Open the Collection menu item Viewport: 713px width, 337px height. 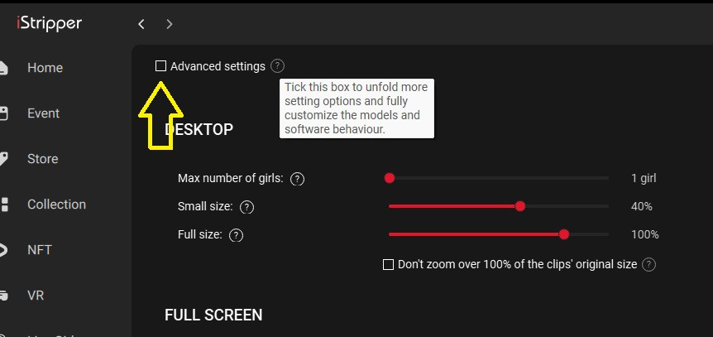pyautogui.click(x=56, y=205)
